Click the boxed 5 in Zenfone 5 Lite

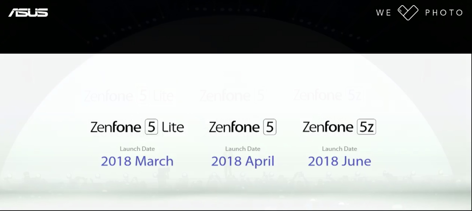[151, 127]
